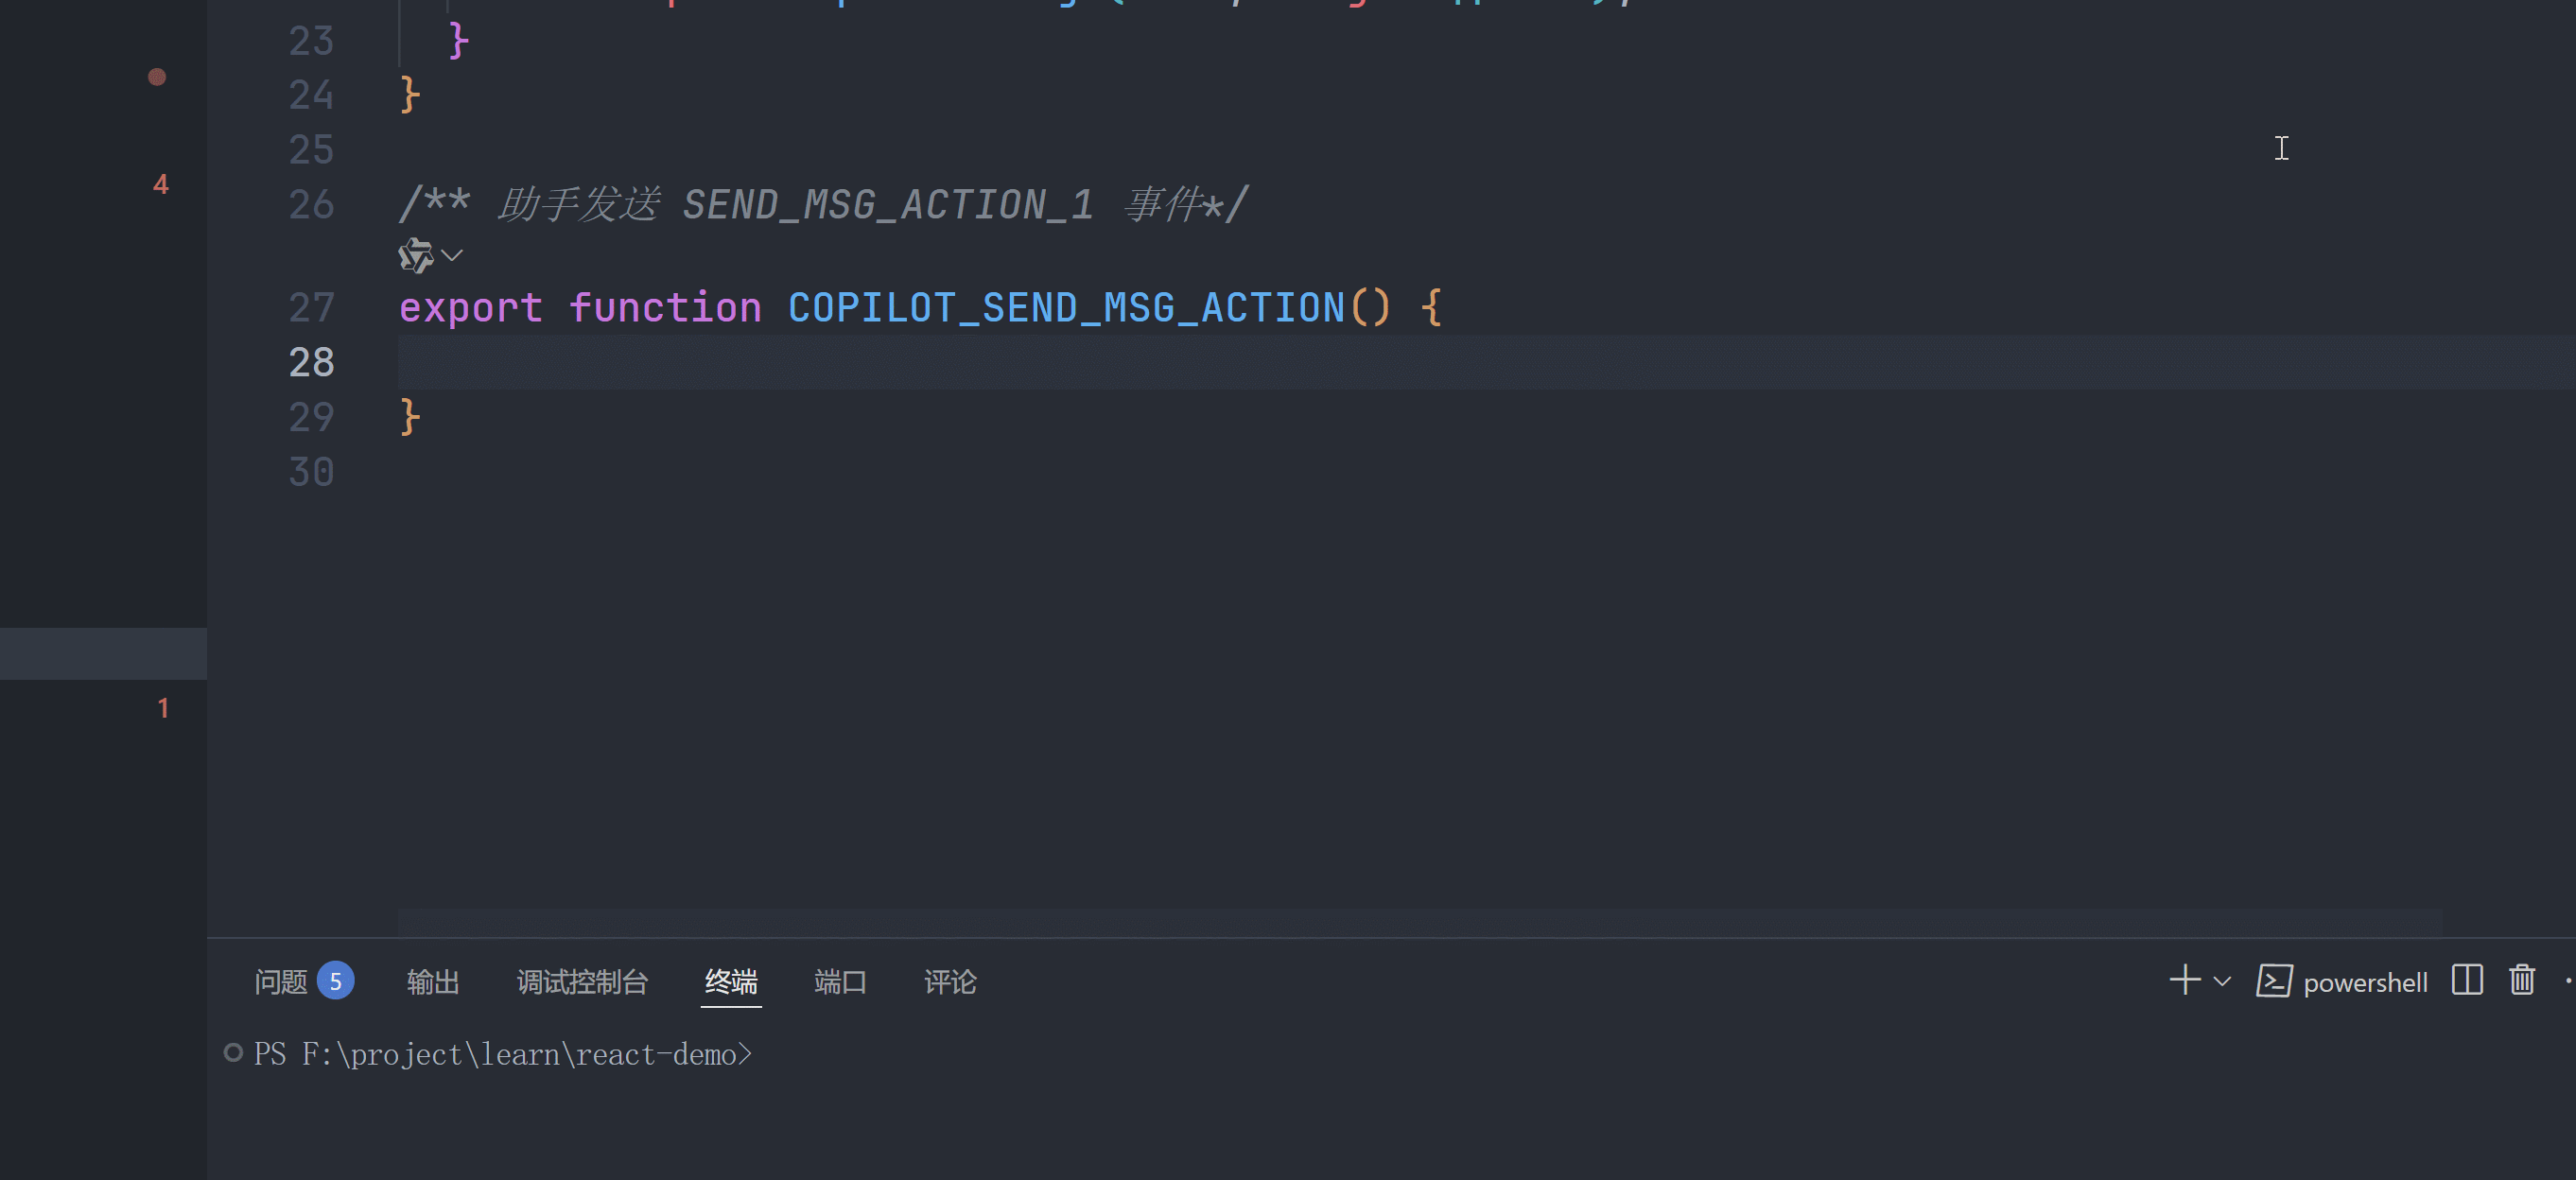Viewport: 2576px width, 1180px height.
Task: Click the circle indicator before the PS prompt
Action: pos(234,1052)
